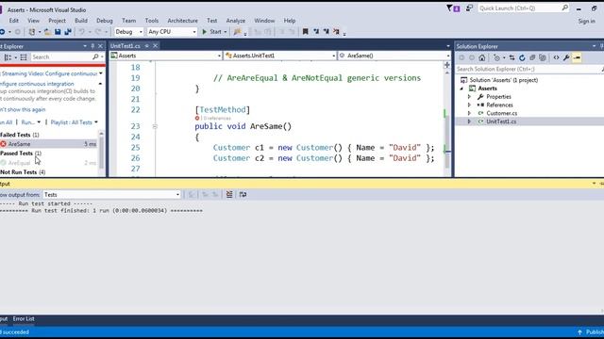Click the Quick Launch search box
The image size is (604, 339).
tap(523, 8)
